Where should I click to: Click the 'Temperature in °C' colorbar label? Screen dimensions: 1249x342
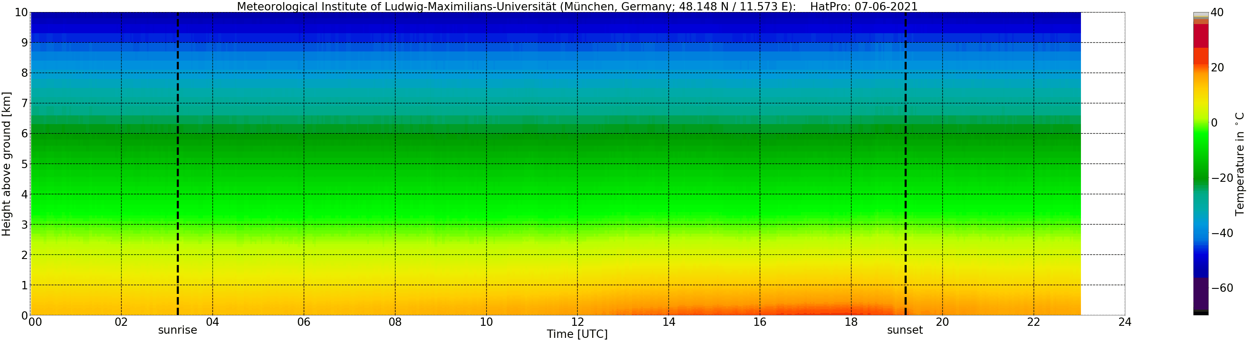coord(1239,164)
